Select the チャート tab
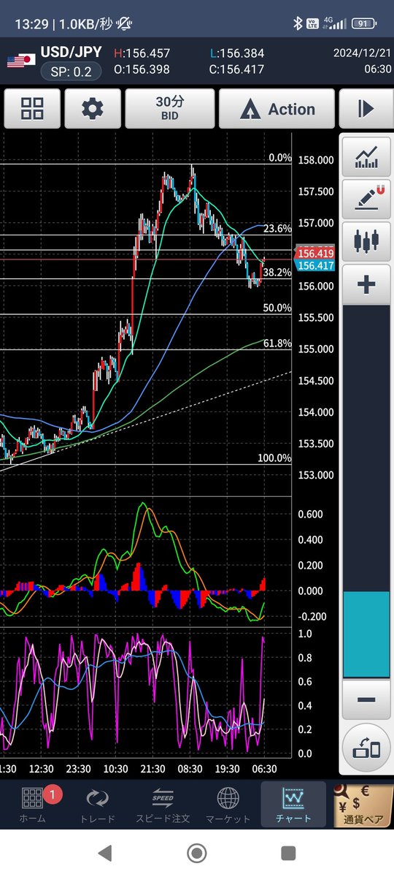Viewport: 394px width, 877px height. tap(293, 805)
